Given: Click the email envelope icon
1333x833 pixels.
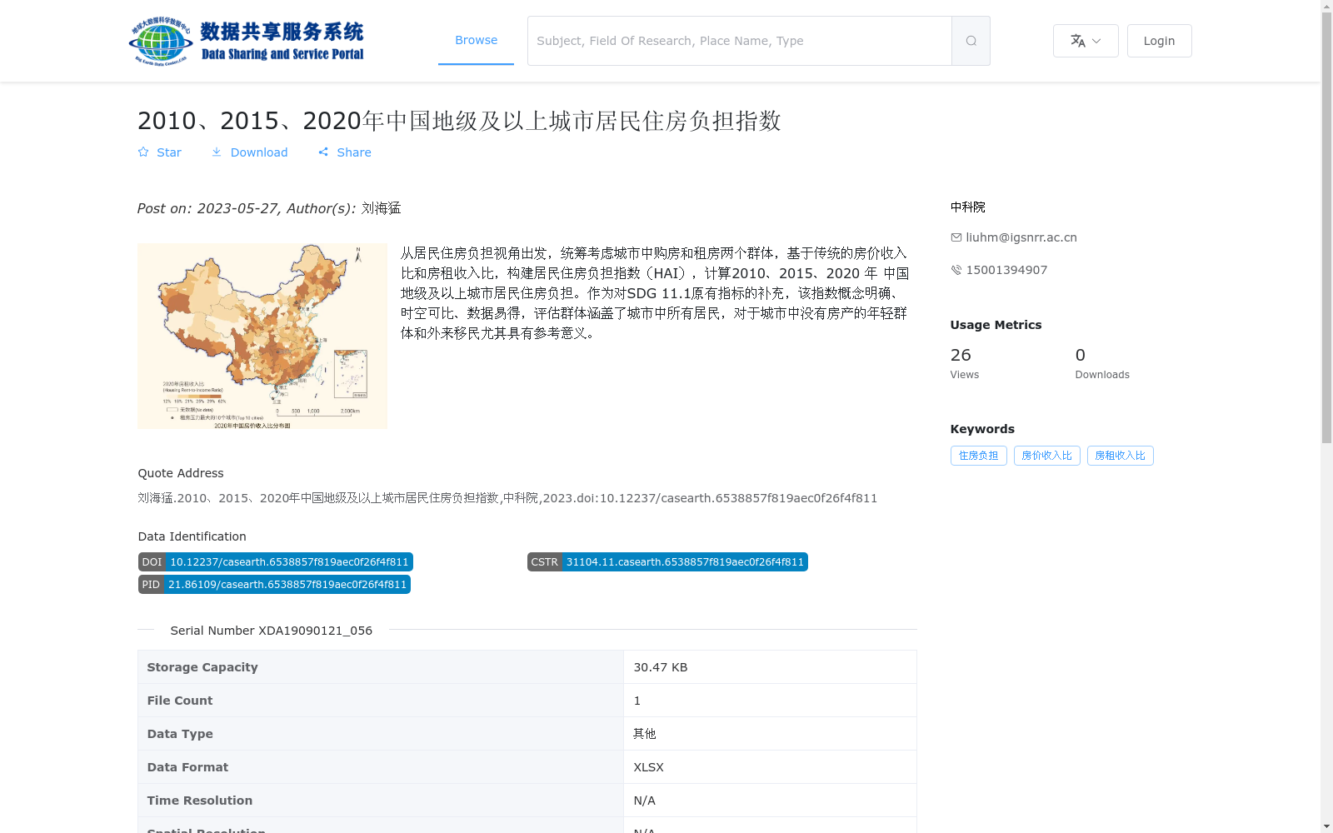Looking at the screenshot, I should (x=956, y=237).
